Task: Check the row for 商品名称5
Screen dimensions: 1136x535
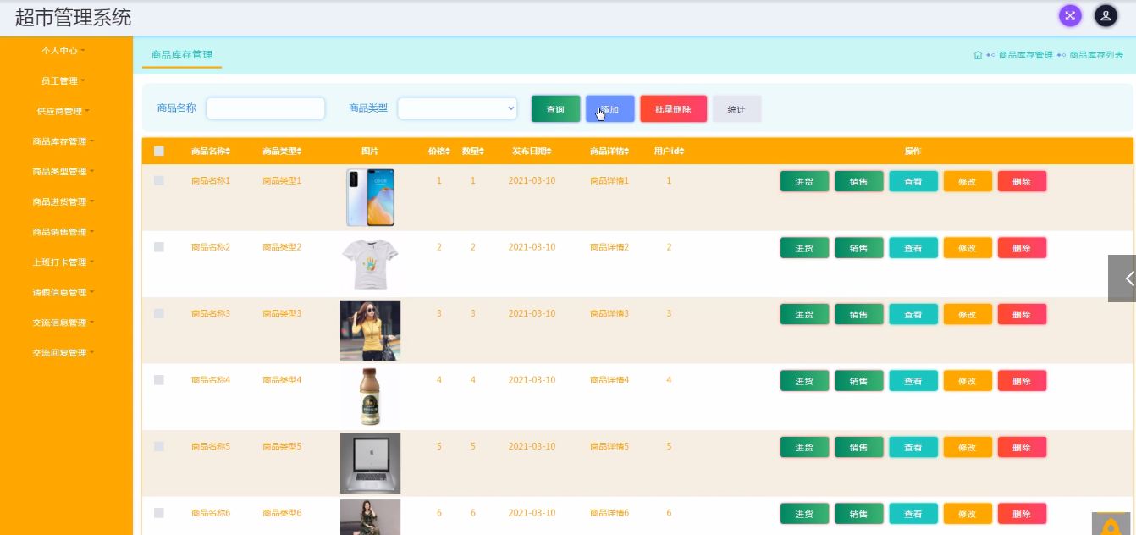Action: [159, 446]
